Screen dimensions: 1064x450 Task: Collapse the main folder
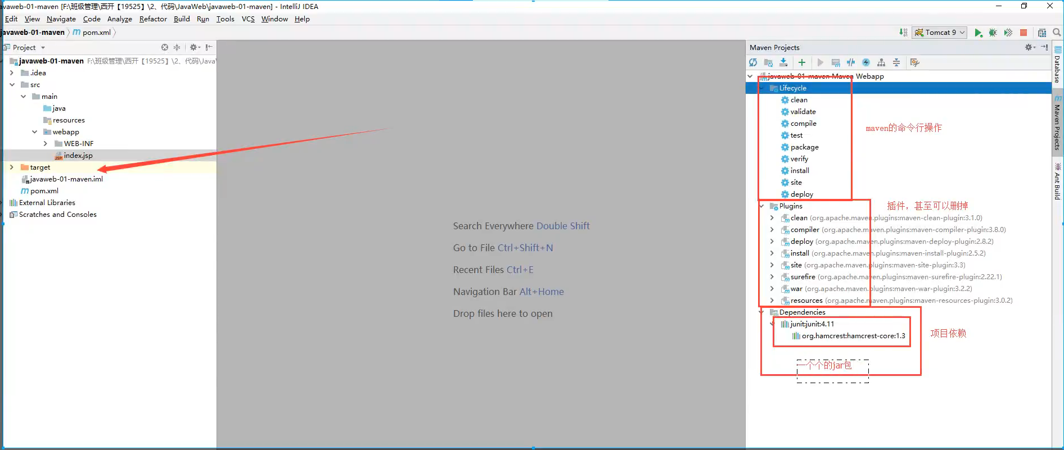click(23, 97)
